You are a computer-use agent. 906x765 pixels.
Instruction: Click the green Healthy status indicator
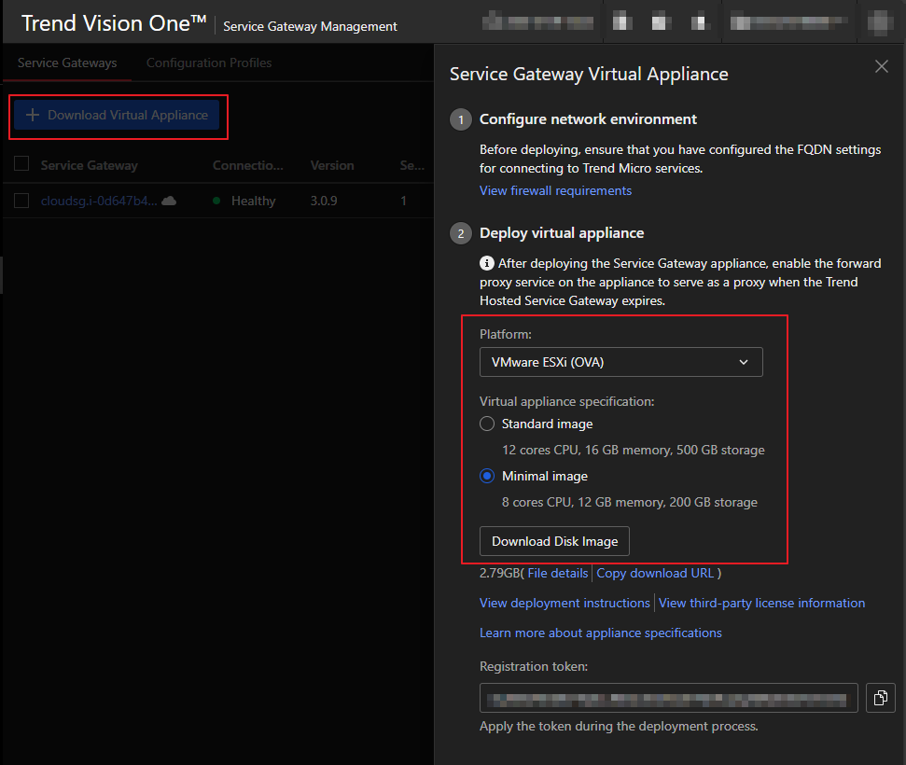(217, 201)
